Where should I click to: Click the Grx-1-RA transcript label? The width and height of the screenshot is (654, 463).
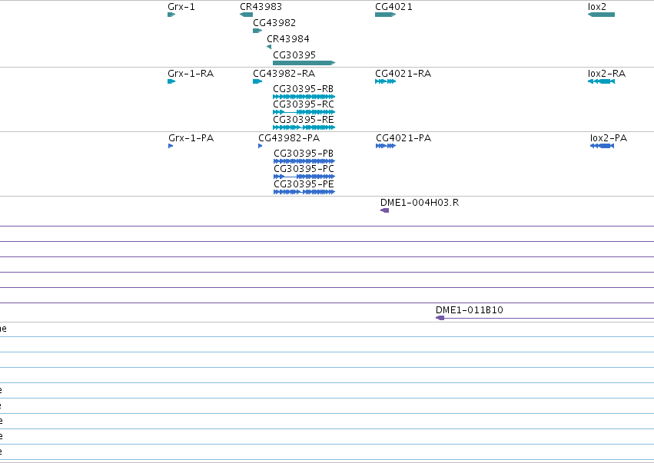[x=191, y=74]
